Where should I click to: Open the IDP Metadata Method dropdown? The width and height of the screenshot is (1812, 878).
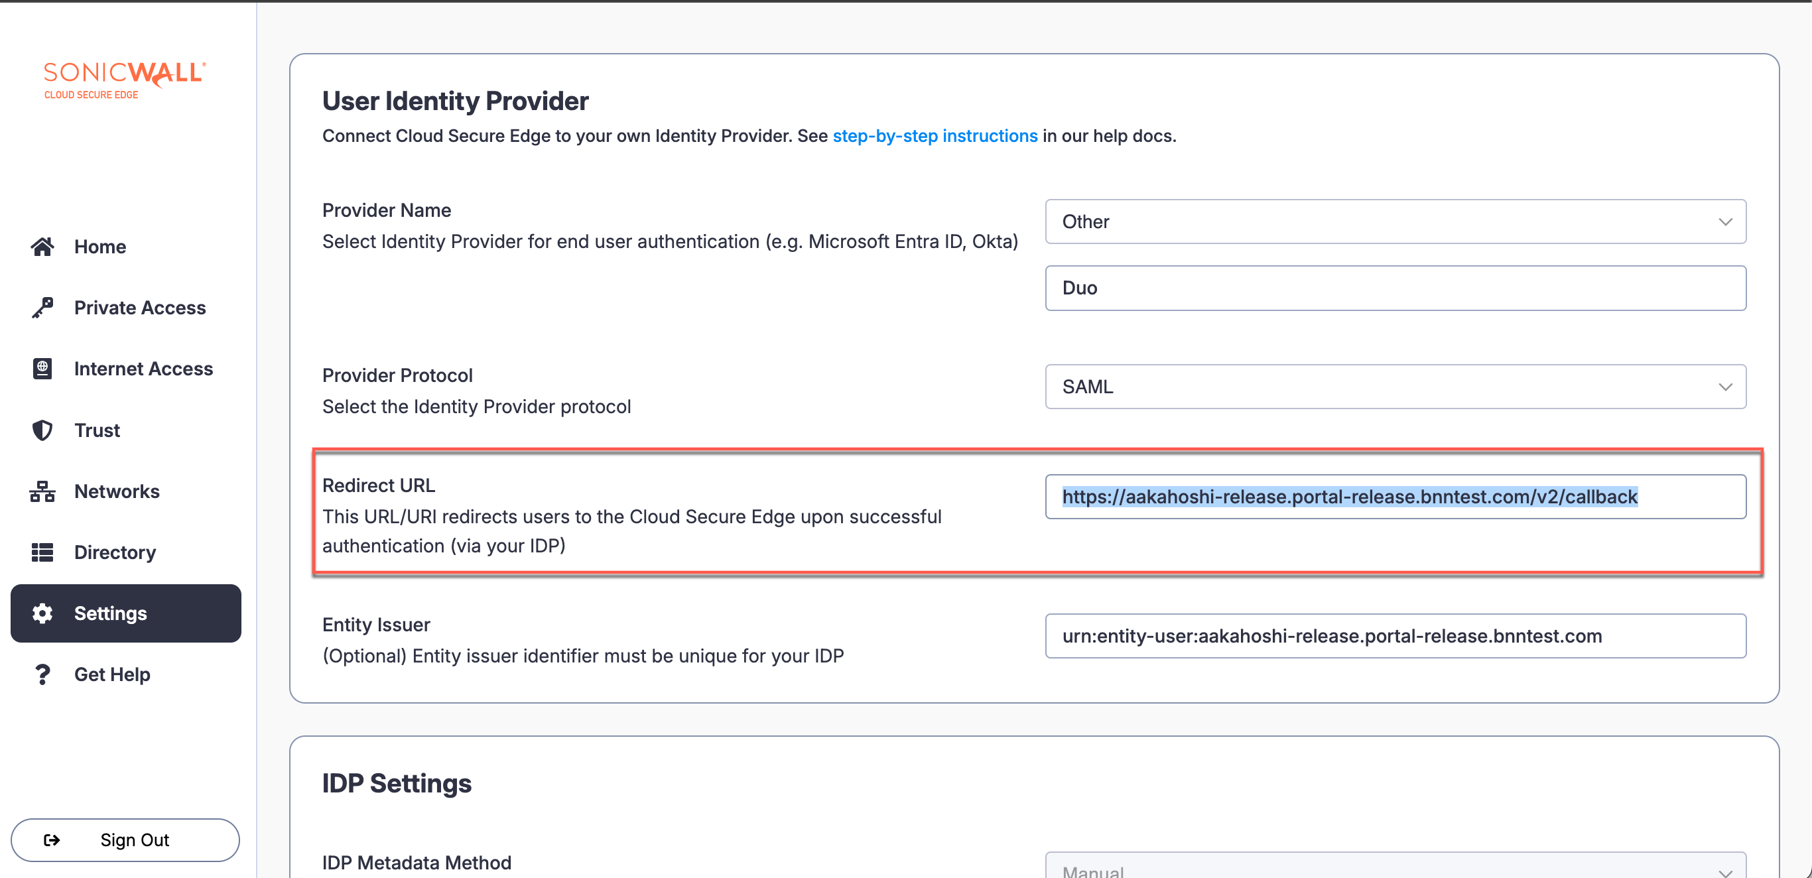pos(1395,868)
